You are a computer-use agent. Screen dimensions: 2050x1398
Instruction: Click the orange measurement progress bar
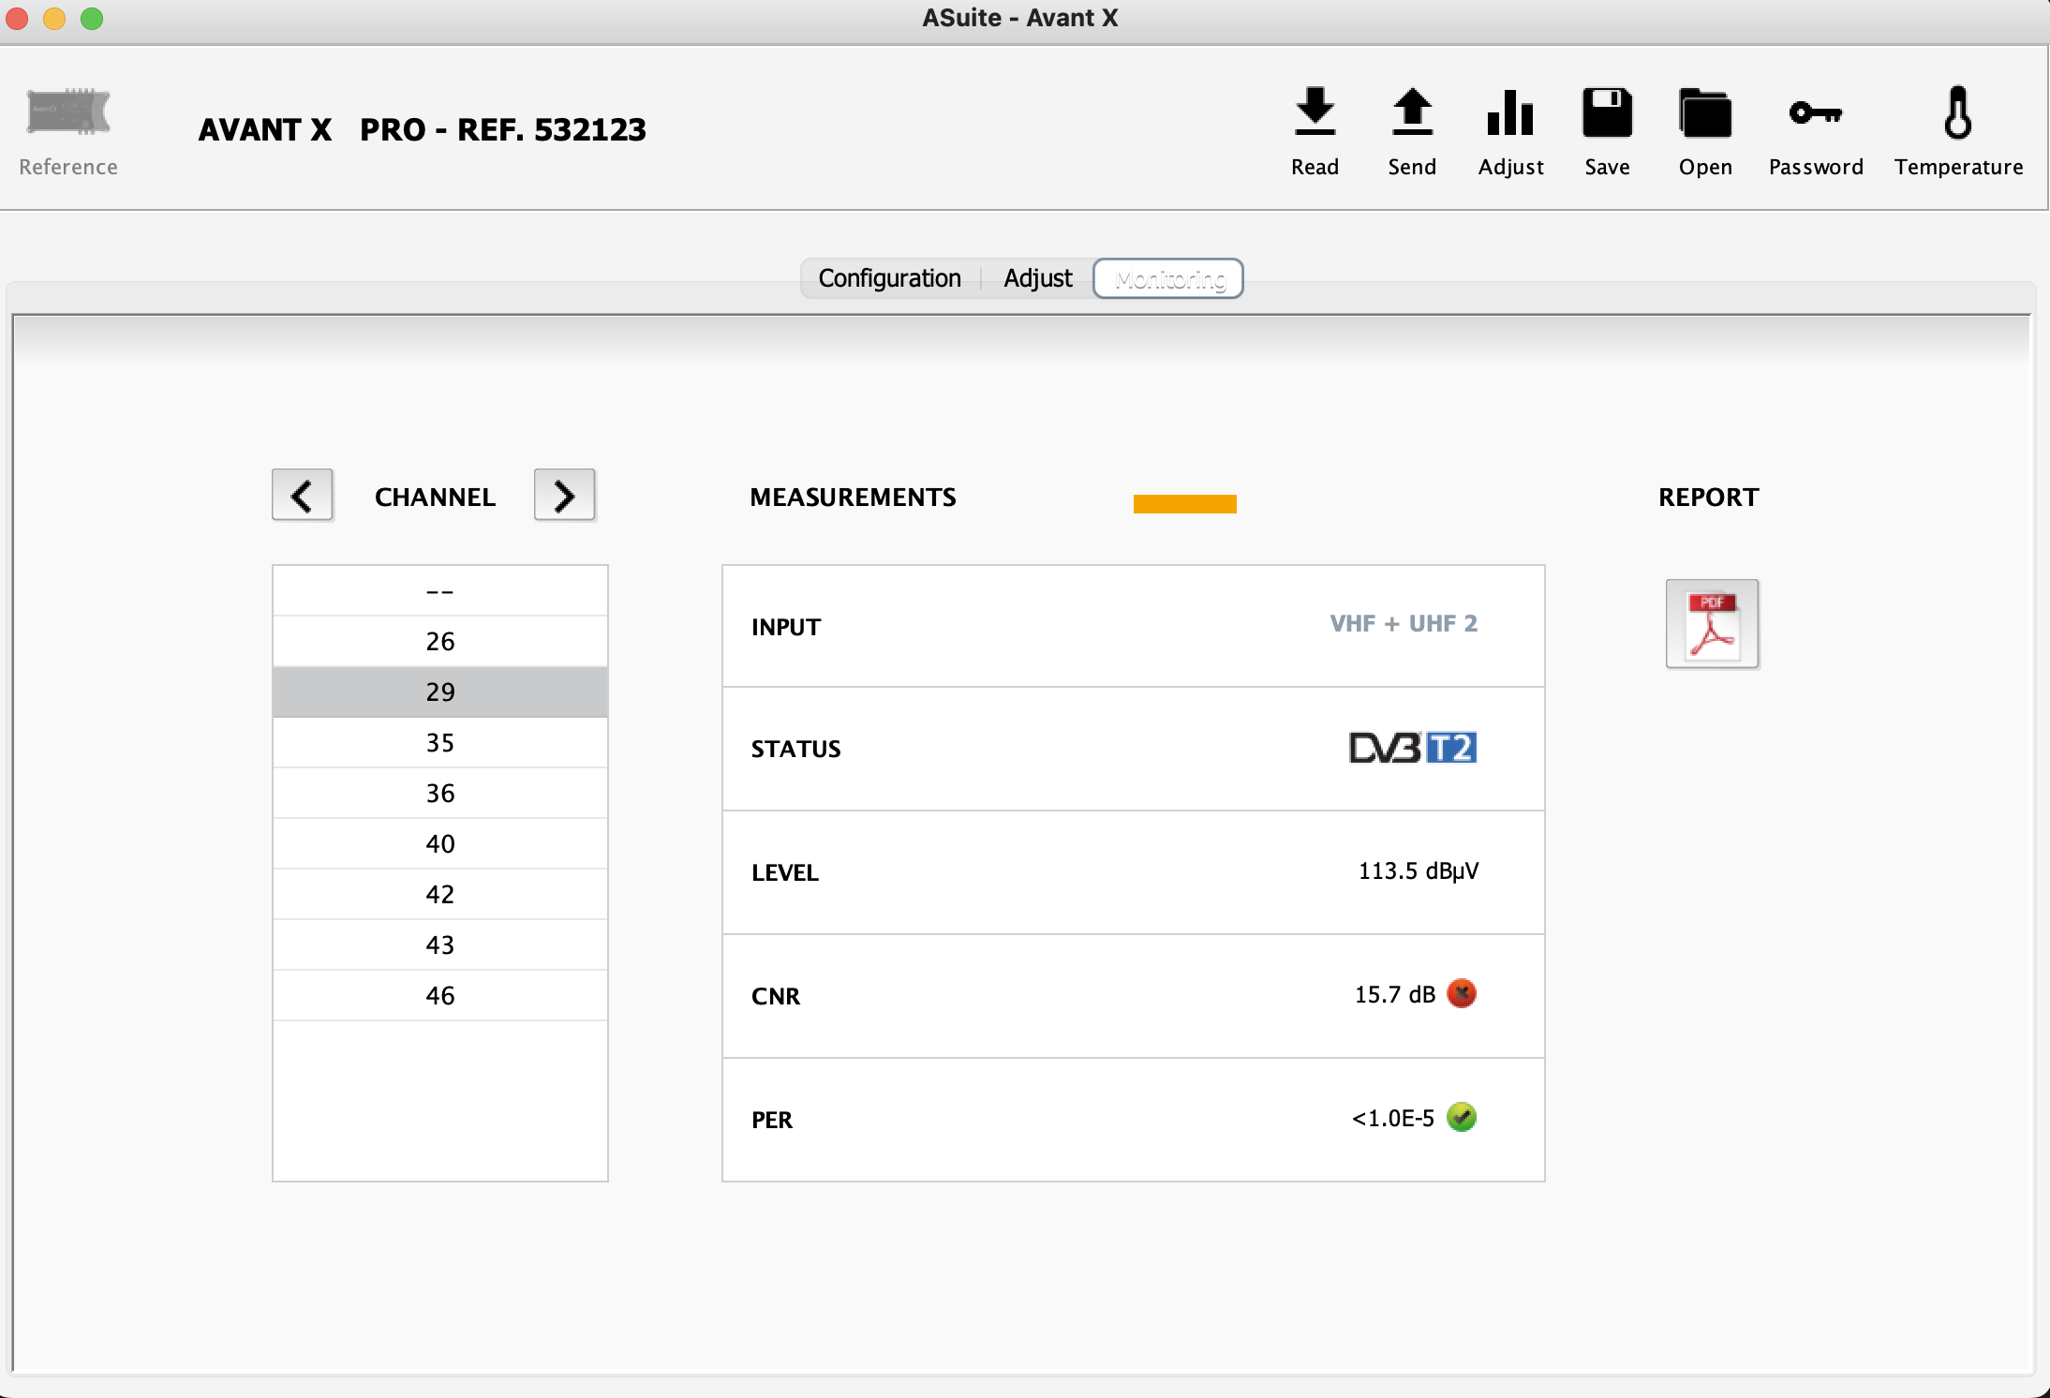1184,504
